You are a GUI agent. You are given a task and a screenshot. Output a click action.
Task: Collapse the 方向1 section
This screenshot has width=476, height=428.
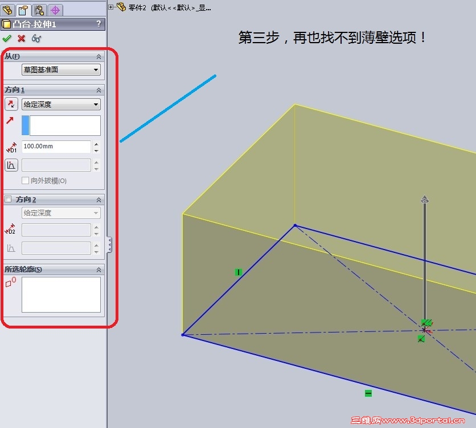point(99,90)
